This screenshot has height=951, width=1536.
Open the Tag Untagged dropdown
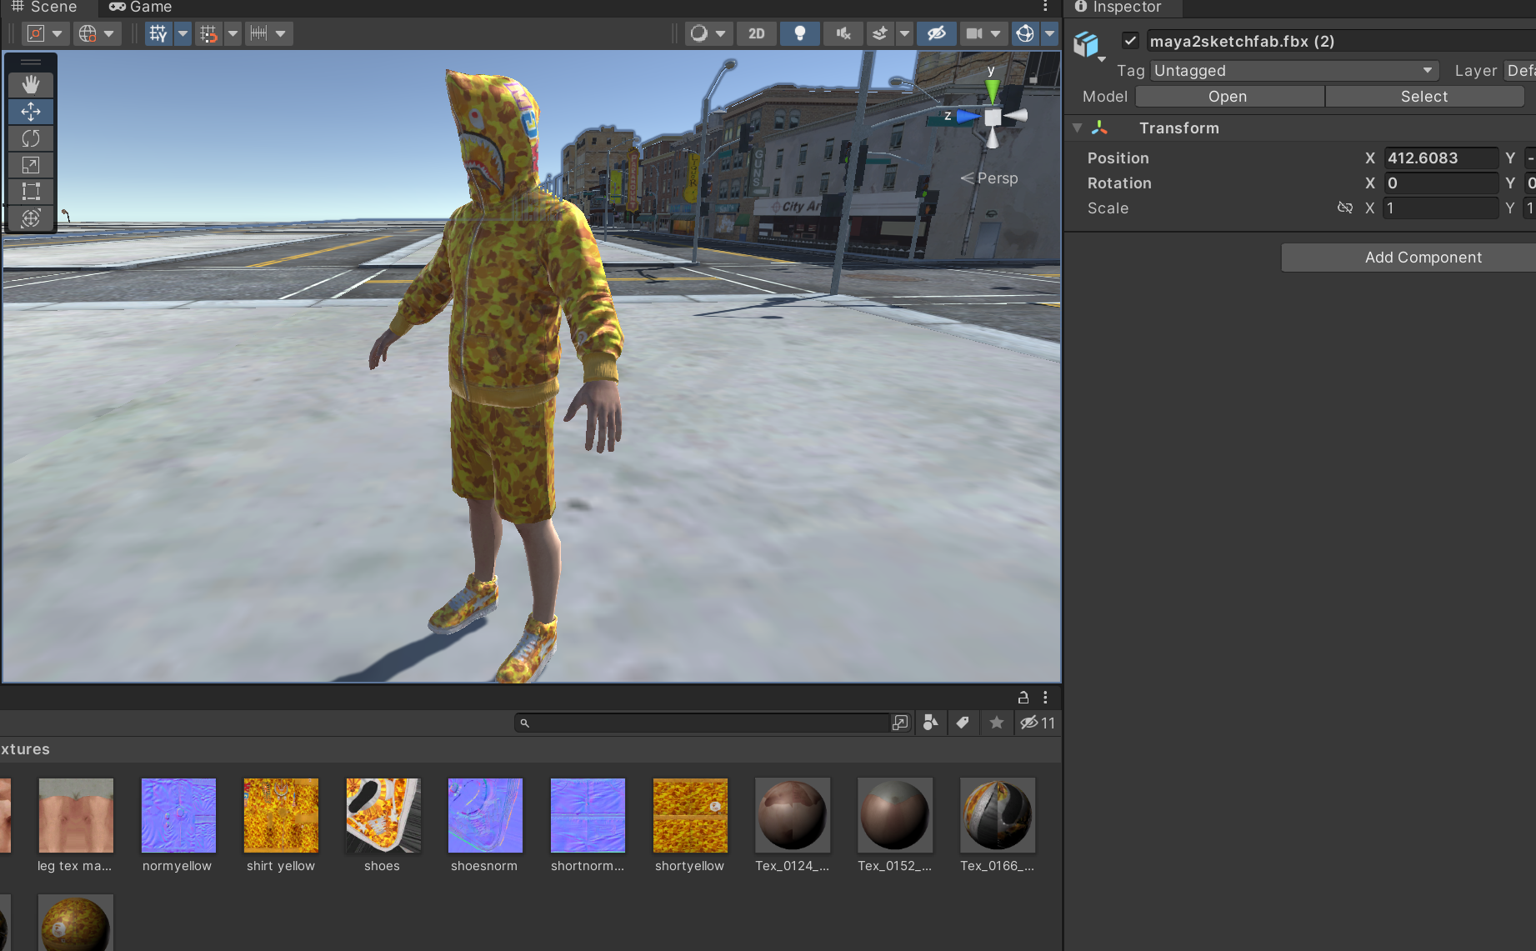click(1294, 71)
